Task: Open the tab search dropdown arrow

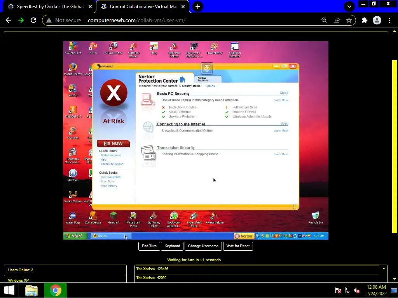Action: (x=349, y=7)
